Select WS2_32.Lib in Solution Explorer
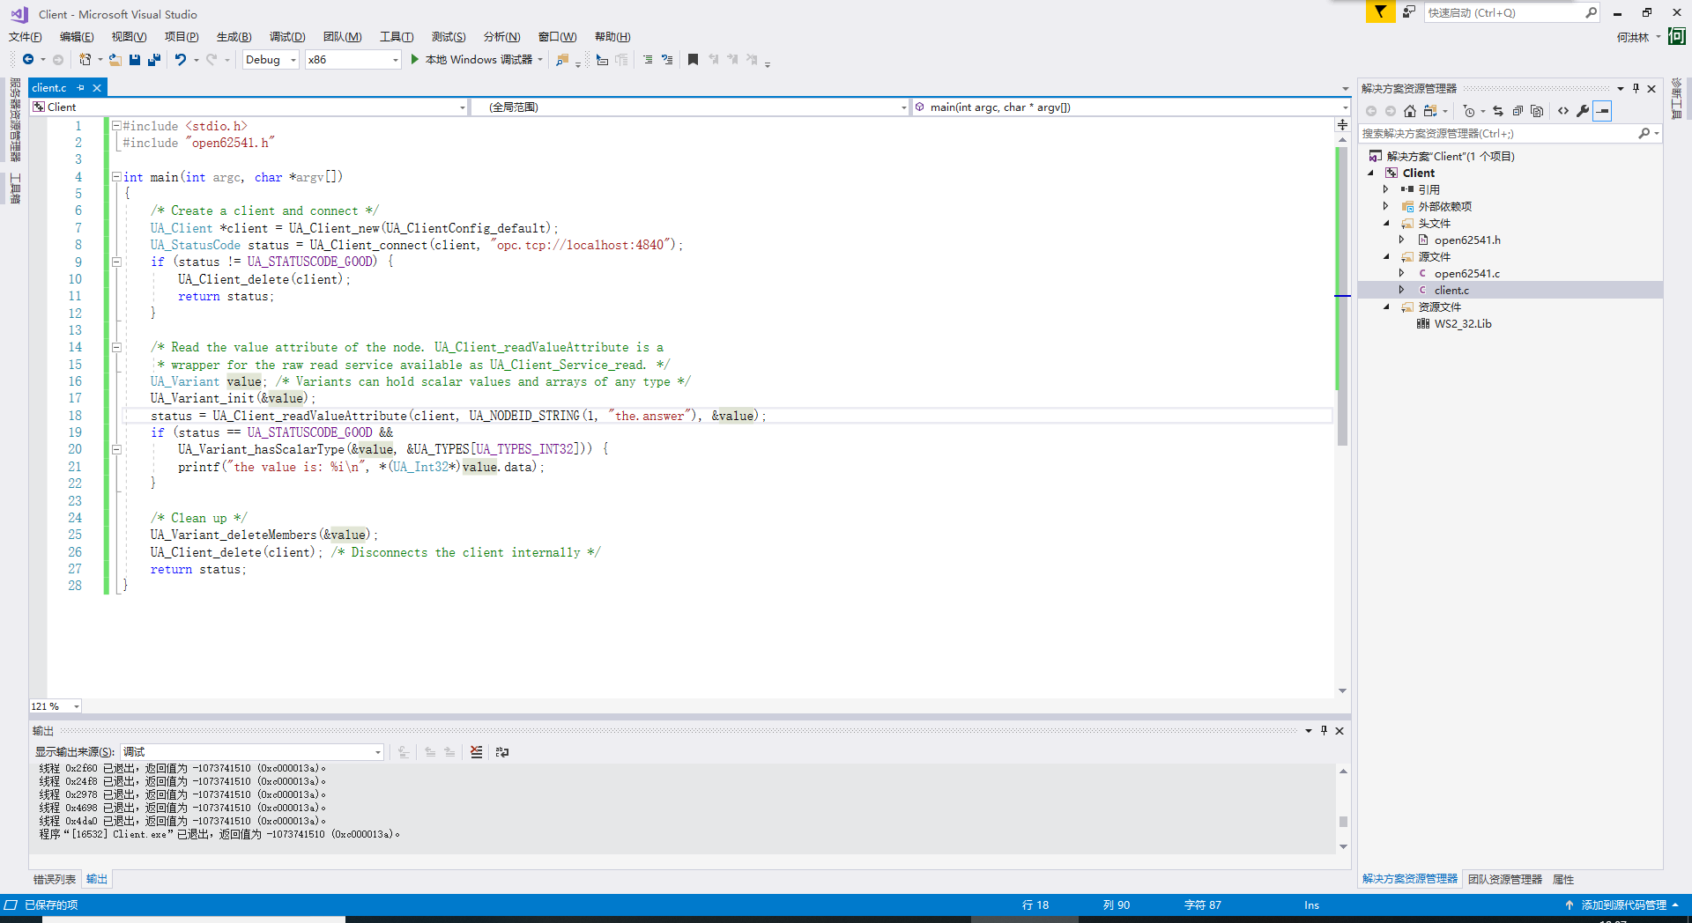Screen dimensions: 1692x923 coord(1463,323)
